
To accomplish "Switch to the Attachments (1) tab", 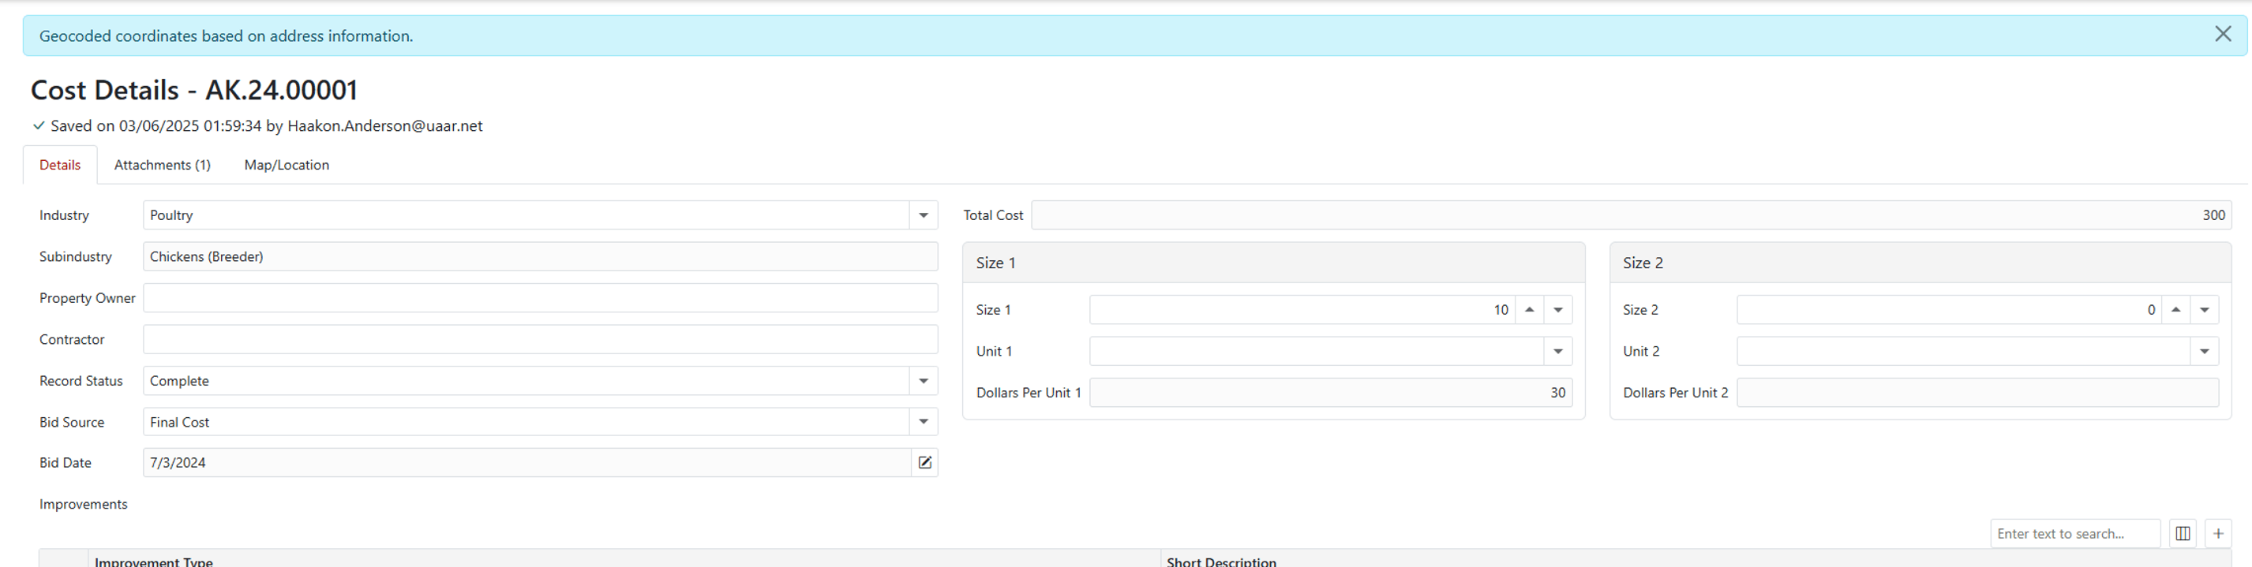I will [x=162, y=165].
